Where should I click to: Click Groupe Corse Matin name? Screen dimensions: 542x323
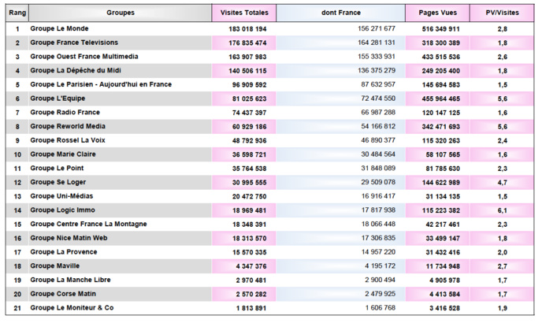(x=64, y=294)
